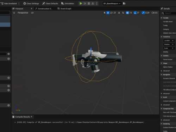Toggle scale snapping in the viewport

click(143, 13)
